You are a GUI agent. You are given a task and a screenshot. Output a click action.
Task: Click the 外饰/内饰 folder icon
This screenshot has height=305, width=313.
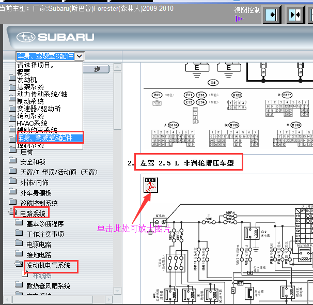coord(13,181)
